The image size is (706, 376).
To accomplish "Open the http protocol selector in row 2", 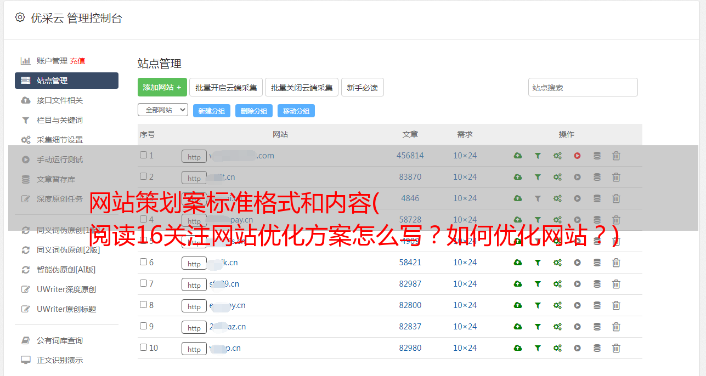I will pos(194,178).
